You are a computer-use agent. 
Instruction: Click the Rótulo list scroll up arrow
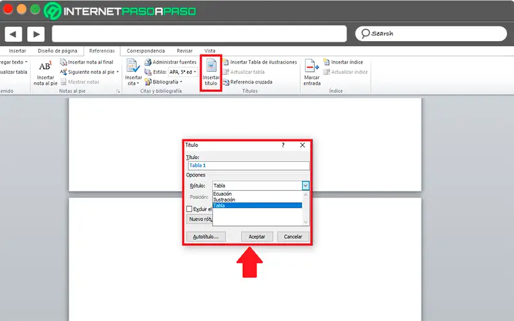(306, 195)
